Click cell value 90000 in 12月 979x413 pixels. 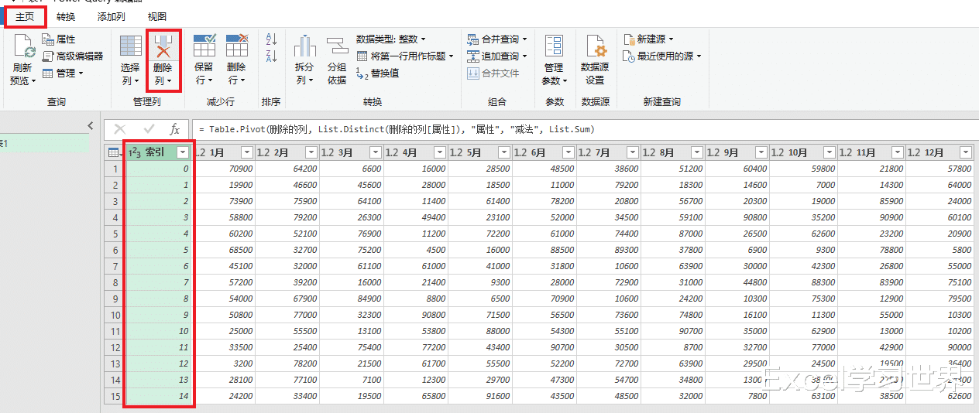[958, 347]
